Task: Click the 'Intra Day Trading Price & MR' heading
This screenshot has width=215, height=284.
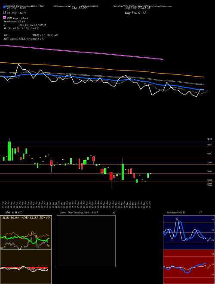Action: click(x=79, y=212)
